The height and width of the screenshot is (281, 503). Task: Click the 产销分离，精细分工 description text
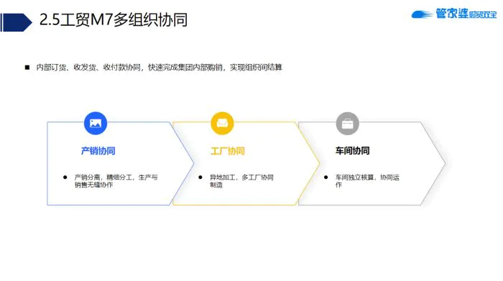point(116,181)
